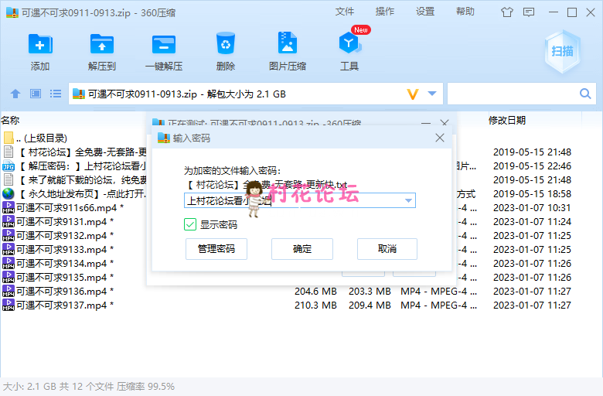Switch to the thumbnail view mode icon
The width and height of the screenshot is (603, 396).
36,94
